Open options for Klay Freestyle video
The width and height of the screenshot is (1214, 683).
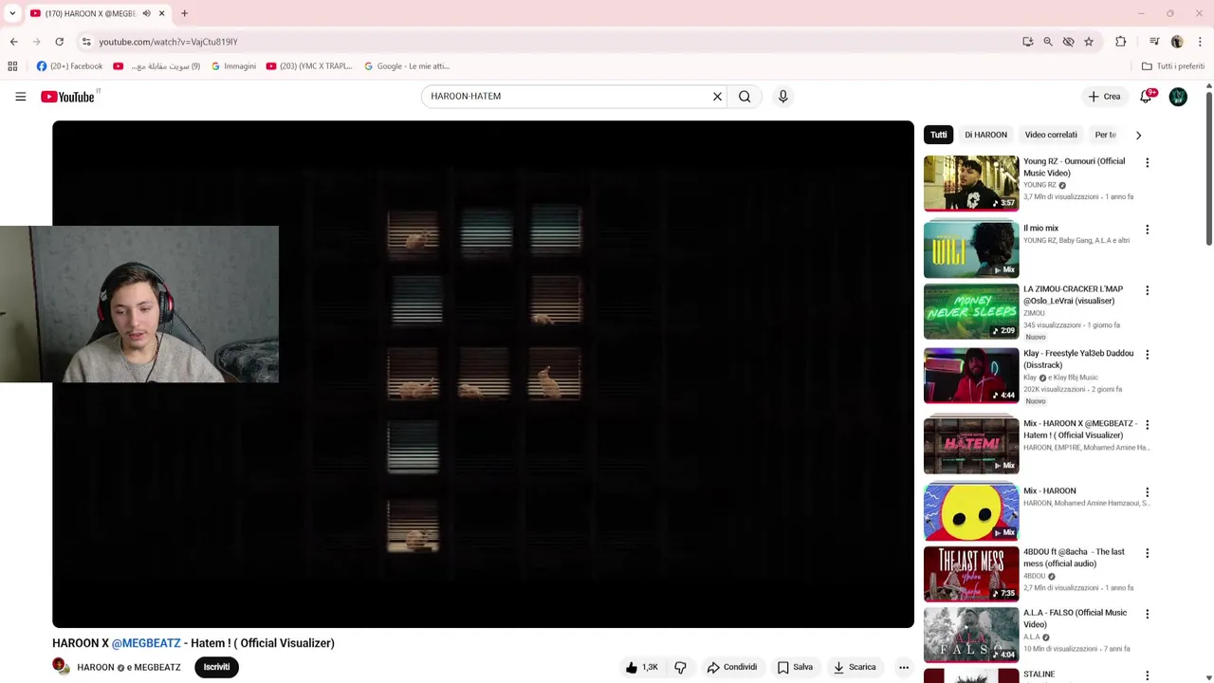coord(1147,354)
